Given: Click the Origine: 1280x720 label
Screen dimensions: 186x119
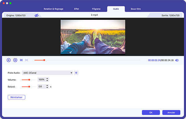Looking at the screenshot, I should [16, 15].
